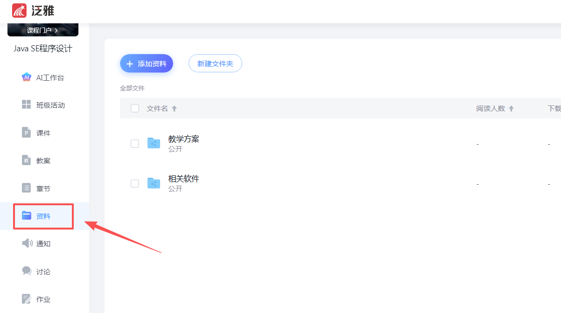This screenshot has height=313, width=561.
Task: Check the 相关软件 folder checkbox
Action: [x=135, y=183]
